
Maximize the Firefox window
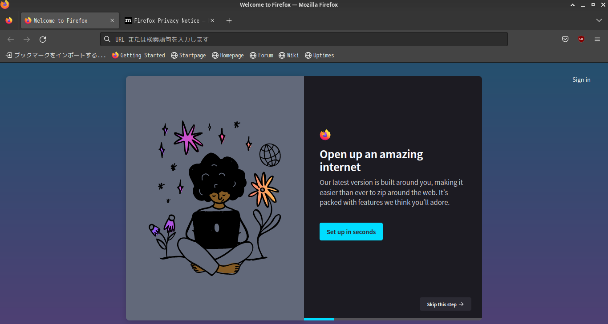(593, 5)
